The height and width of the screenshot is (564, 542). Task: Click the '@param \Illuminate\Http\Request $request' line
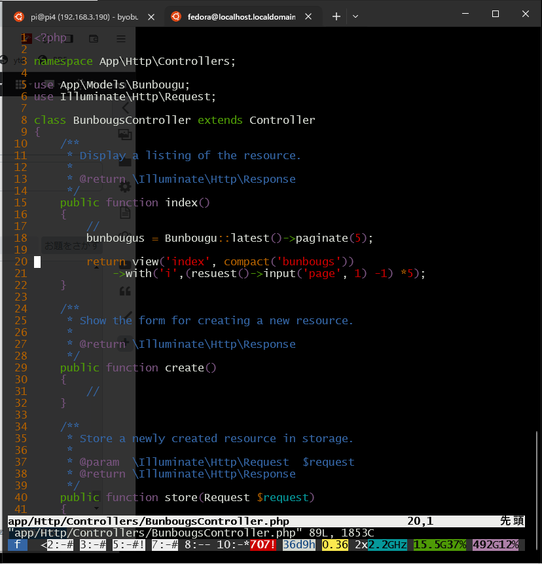(217, 462)
